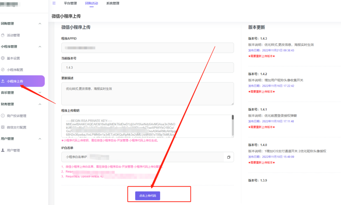Select 小程序上传 in the sidebar
341x205 pixels.
click(x=22, y=81)
